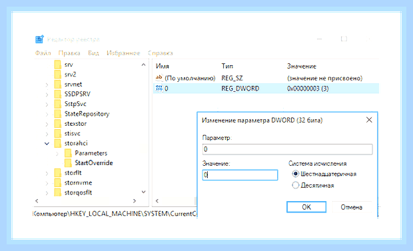This screenshot has height=251, width=413.
Task: Click the Имя column header
Action: click(163, 66)
